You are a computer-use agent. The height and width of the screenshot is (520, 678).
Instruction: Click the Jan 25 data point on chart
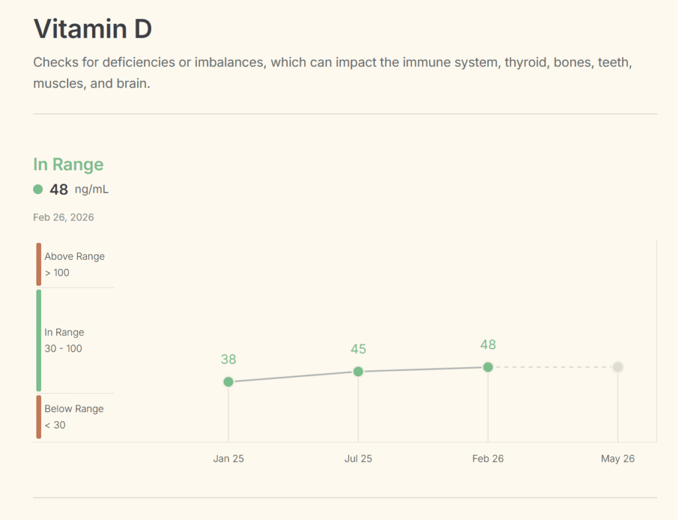tap(228, 382)
